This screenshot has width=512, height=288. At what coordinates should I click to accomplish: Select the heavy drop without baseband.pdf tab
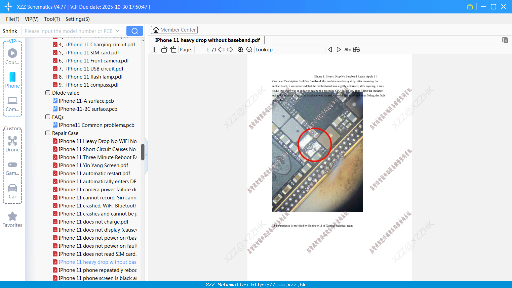click(x=207, y=40)
